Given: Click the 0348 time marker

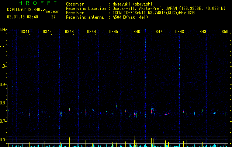Looking at the screenshot, I should [x=180, y=31].
